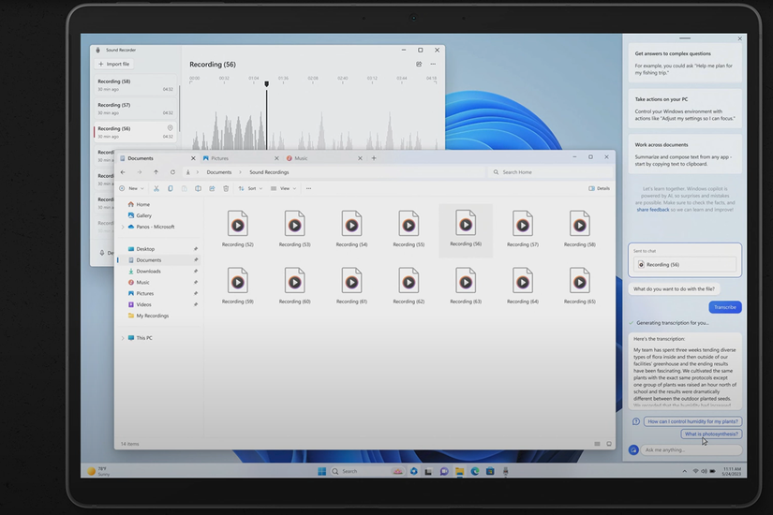Expand Panos - Microsoft tree node
The image size is (773, 515).
(x=123, y=227)
